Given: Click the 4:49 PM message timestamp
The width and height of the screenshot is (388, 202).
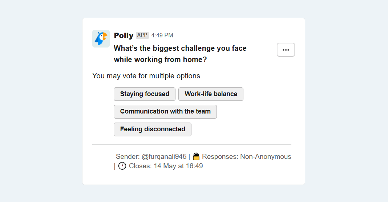Looking at the screenshot, I should click(162, 35).
